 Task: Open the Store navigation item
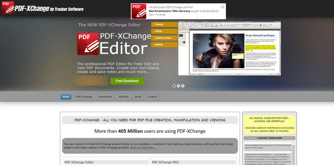click(138, 97)
